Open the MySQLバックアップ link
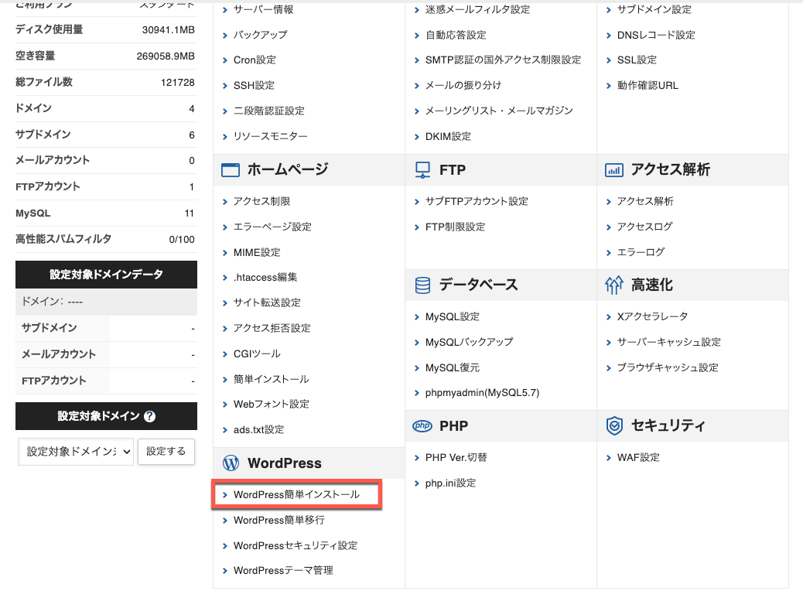803x601 pixels. coord(469,342)
